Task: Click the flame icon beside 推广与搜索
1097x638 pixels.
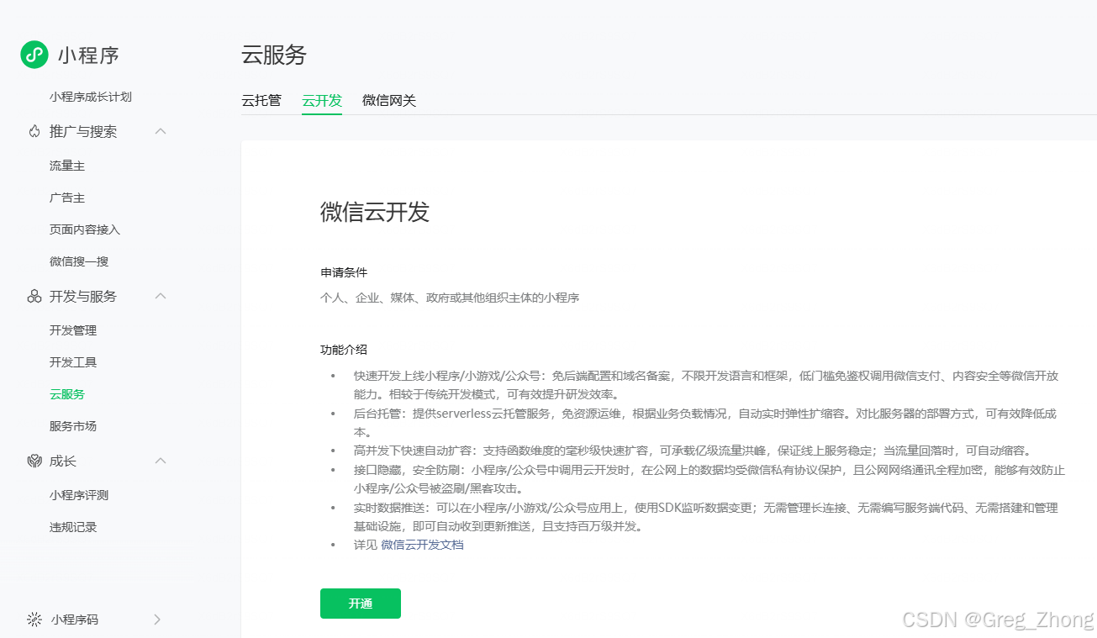Action: pos(34,131)
